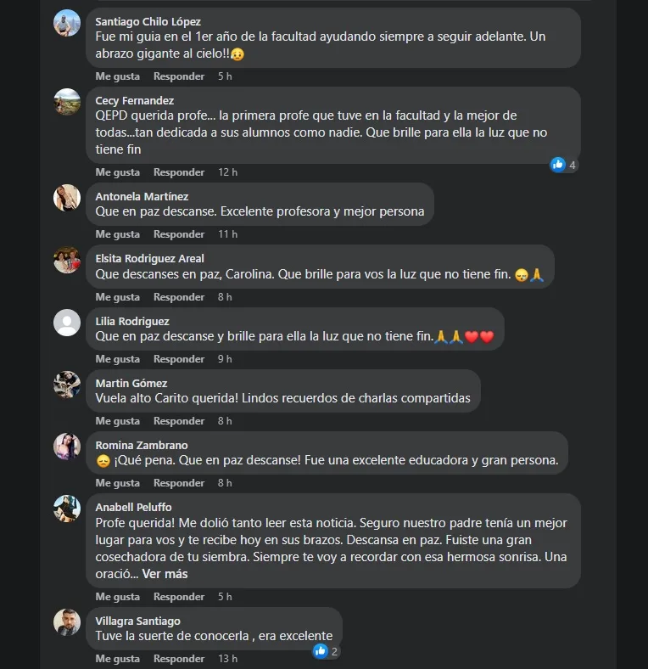Click the 9 h timestamp on Lilia Rodriguez's comment
Image resolution: width=648 pixels, height=669 pixels.
pos(225,359)
